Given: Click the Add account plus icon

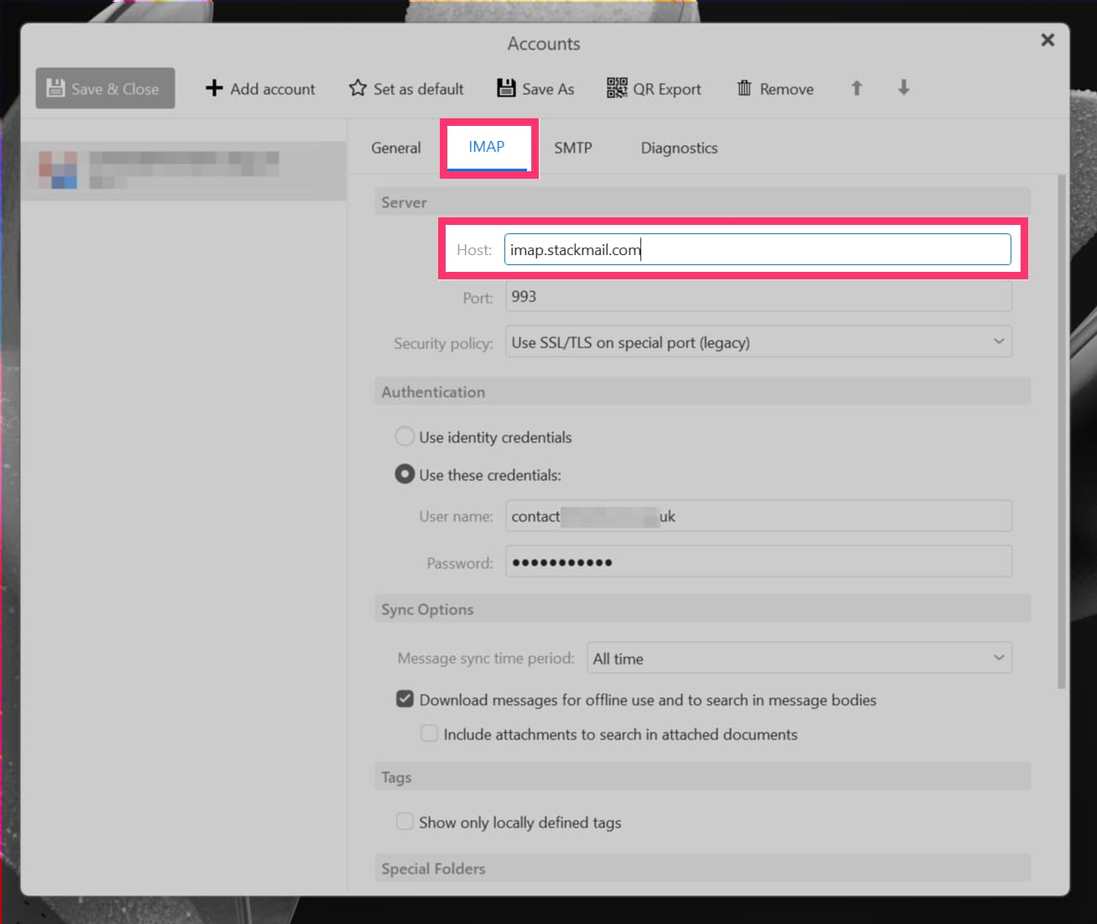Looking at the screenshot, I should point(214,88).
